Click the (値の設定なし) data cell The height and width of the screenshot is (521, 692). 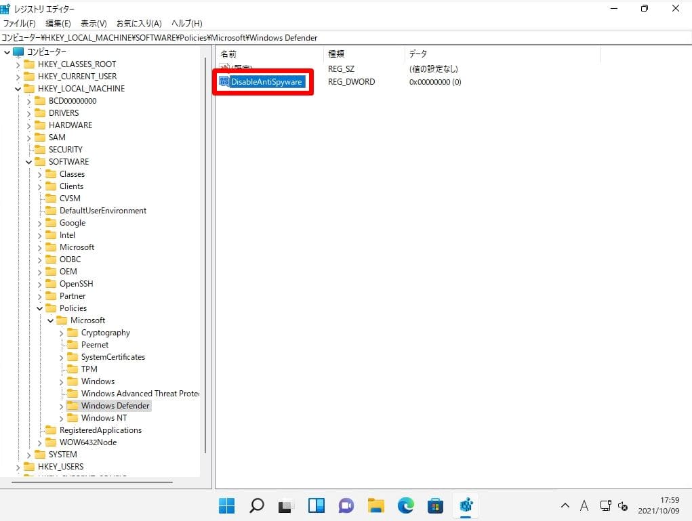(433, 69)
